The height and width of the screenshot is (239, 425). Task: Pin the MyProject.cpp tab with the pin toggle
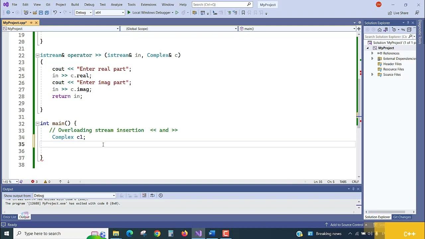31,23
